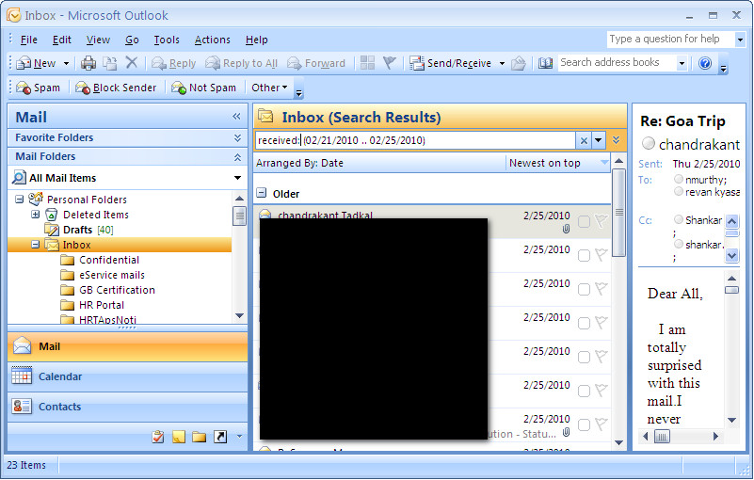This screenshot has height=480, width=754.
Task: Click Block Sender button
Action: pos(116,88)
